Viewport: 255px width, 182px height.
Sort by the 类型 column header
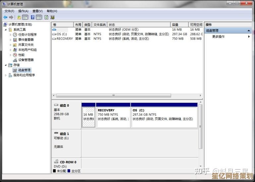[87, 25]
